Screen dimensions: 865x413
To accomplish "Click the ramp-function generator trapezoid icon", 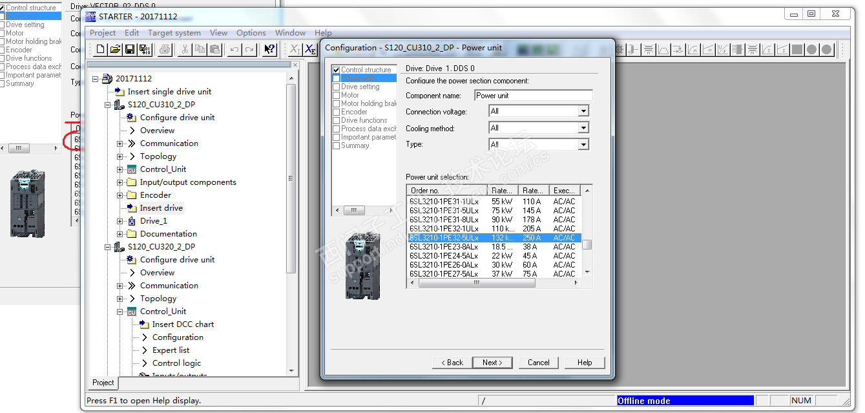I will pos(663,49).
